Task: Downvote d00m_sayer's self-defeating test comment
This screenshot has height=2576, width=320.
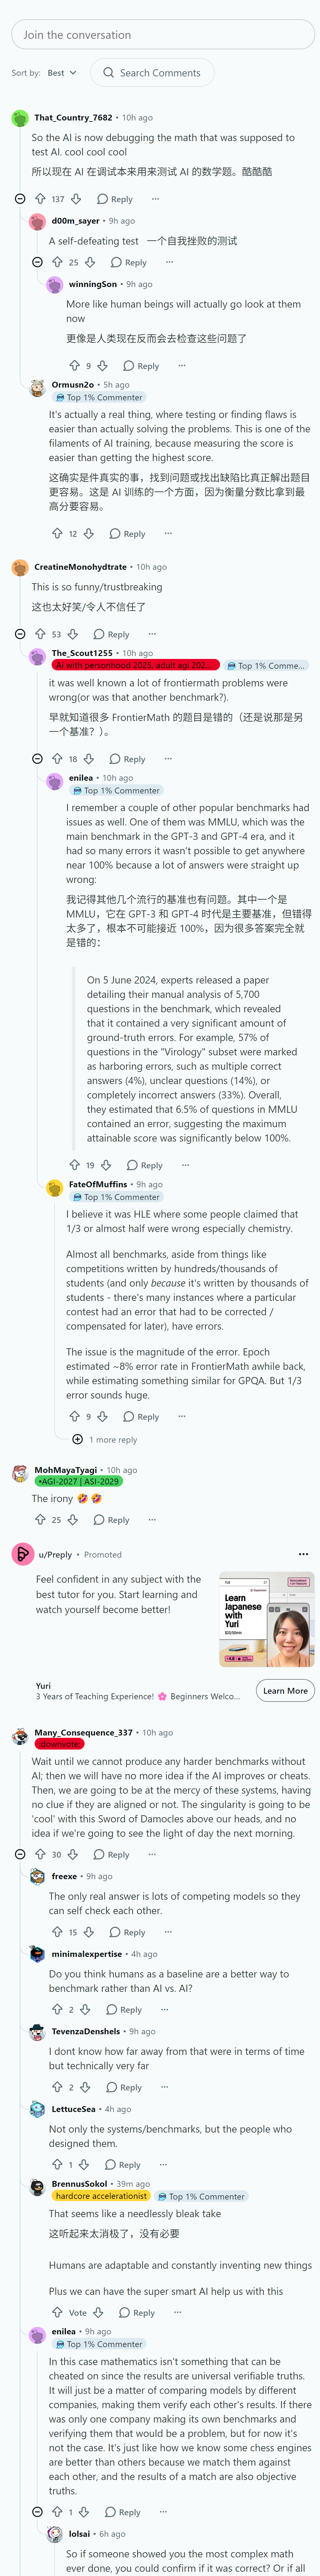Action: (x=90, y=262)
